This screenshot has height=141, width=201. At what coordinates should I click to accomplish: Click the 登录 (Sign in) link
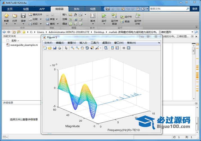(x=195, y=9)
